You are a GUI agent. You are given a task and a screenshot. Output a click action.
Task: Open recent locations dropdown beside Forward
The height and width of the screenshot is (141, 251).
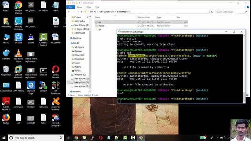tap(78, 12)
